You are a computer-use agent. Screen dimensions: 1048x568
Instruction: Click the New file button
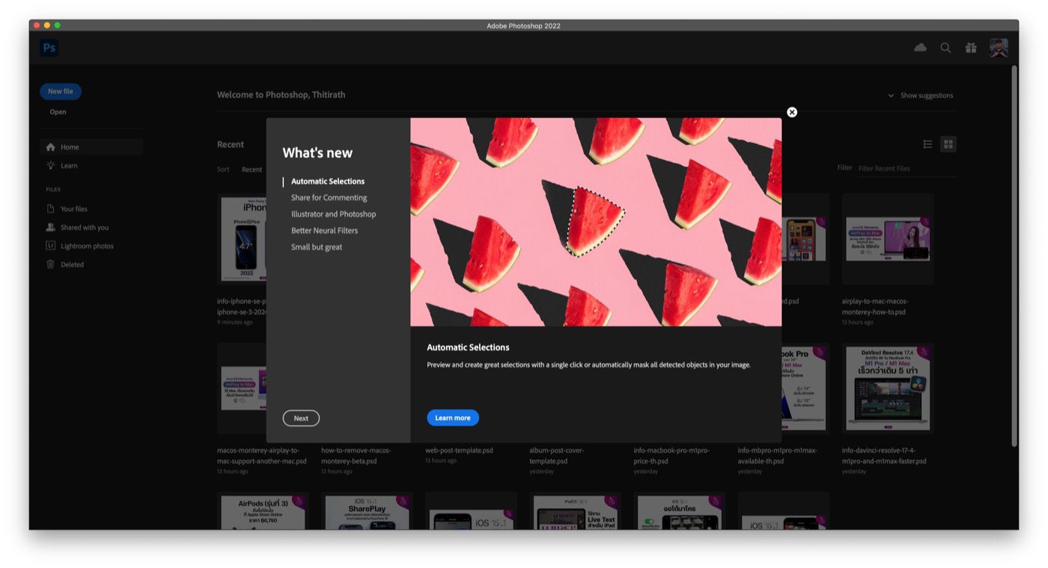tap(61, 91)
